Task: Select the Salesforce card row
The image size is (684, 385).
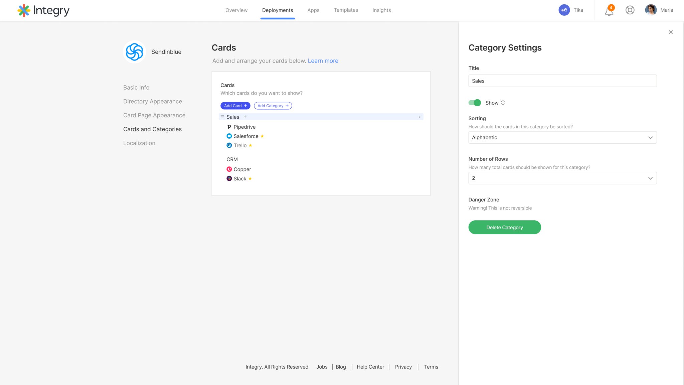Action: [245, 136]
